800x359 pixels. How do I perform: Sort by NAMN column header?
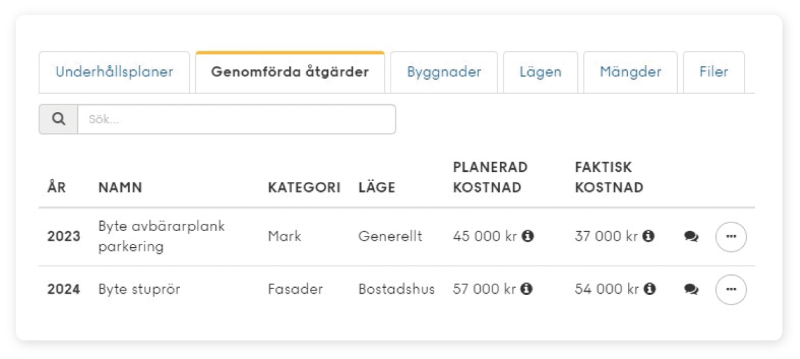pyautogui.click(x=120, y=188)
